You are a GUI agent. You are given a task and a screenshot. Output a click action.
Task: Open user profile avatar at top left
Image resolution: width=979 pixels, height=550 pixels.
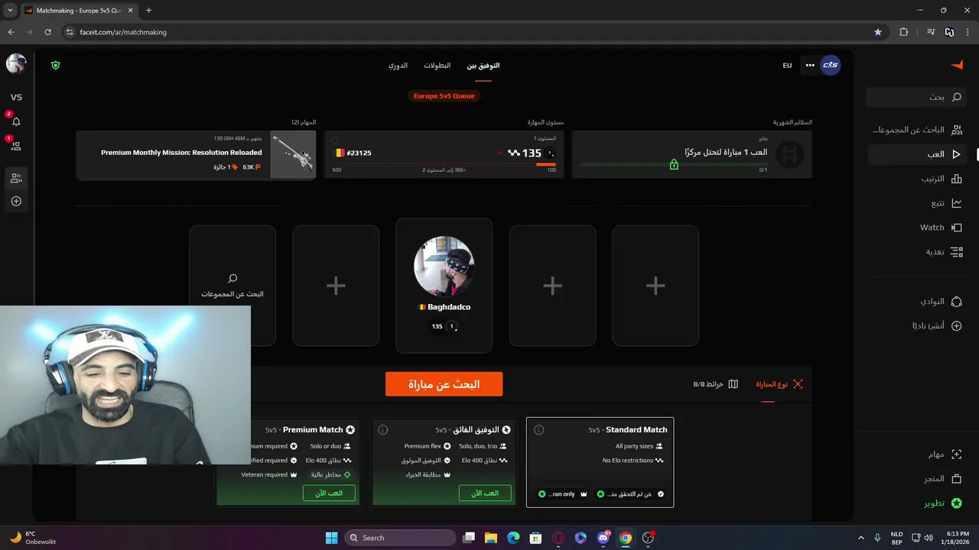pos(16,63)
